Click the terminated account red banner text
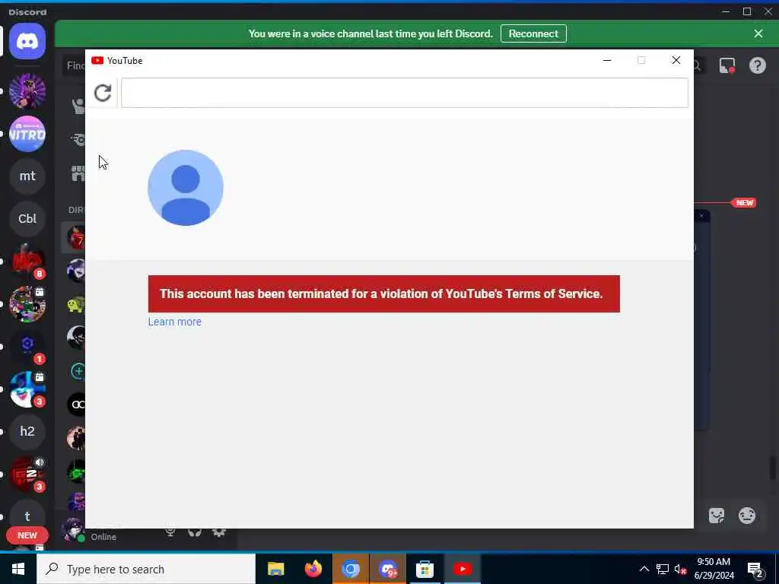779x584 pixels. [x=381, y=294]
